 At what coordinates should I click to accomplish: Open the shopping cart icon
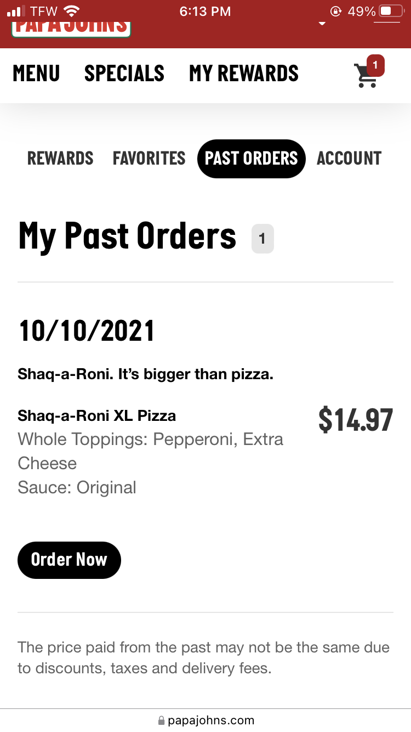pos(365,76)
